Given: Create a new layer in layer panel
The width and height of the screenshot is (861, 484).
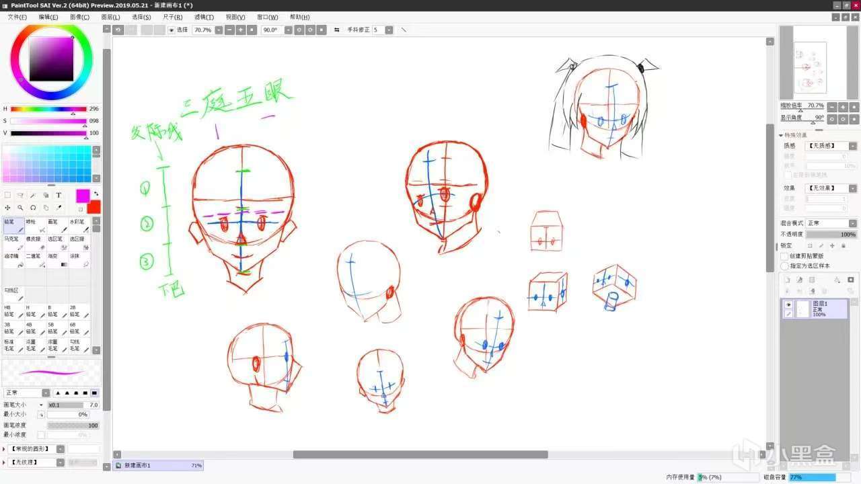Looking at the screenshot, I should [x=788, y=280].
